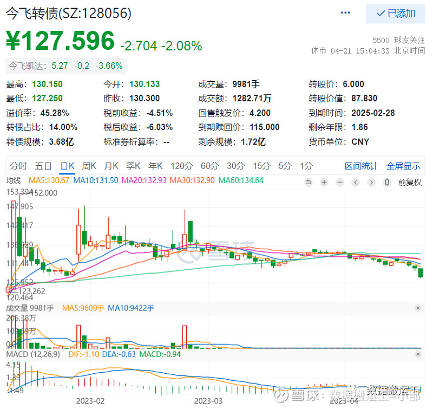Select the 今开 value 130.133
433x409 pixels.
pyautogui.click(x=145, y=84)
